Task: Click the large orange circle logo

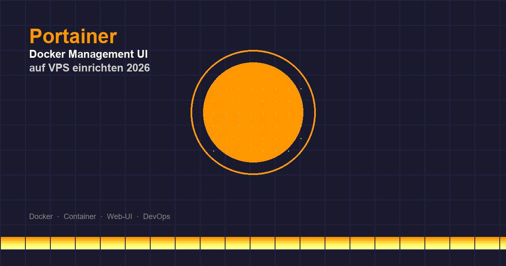Action: tap(253, 112)
